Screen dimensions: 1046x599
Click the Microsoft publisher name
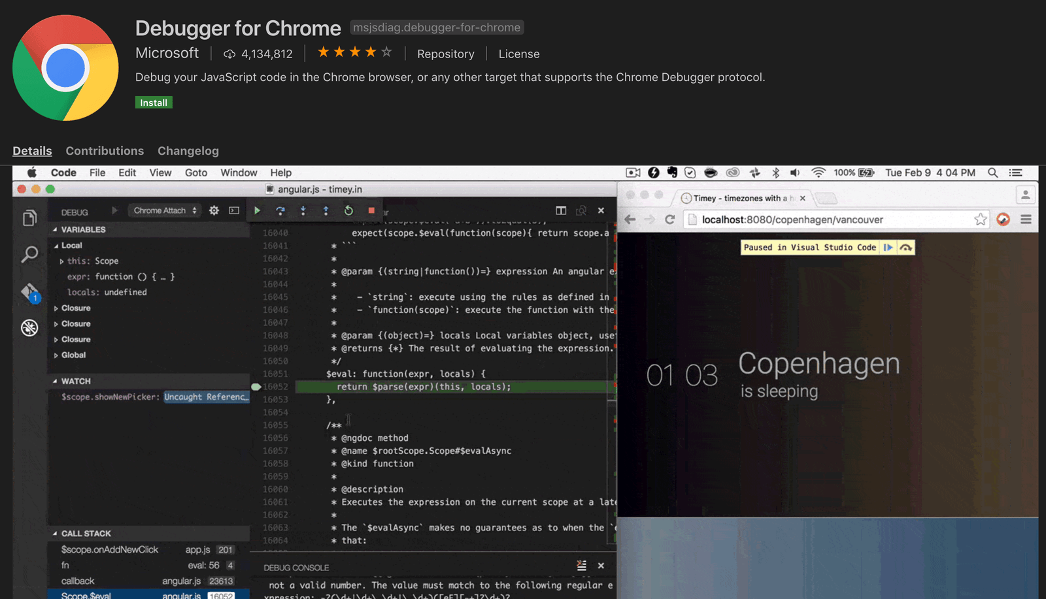click(x=167, y=53)
